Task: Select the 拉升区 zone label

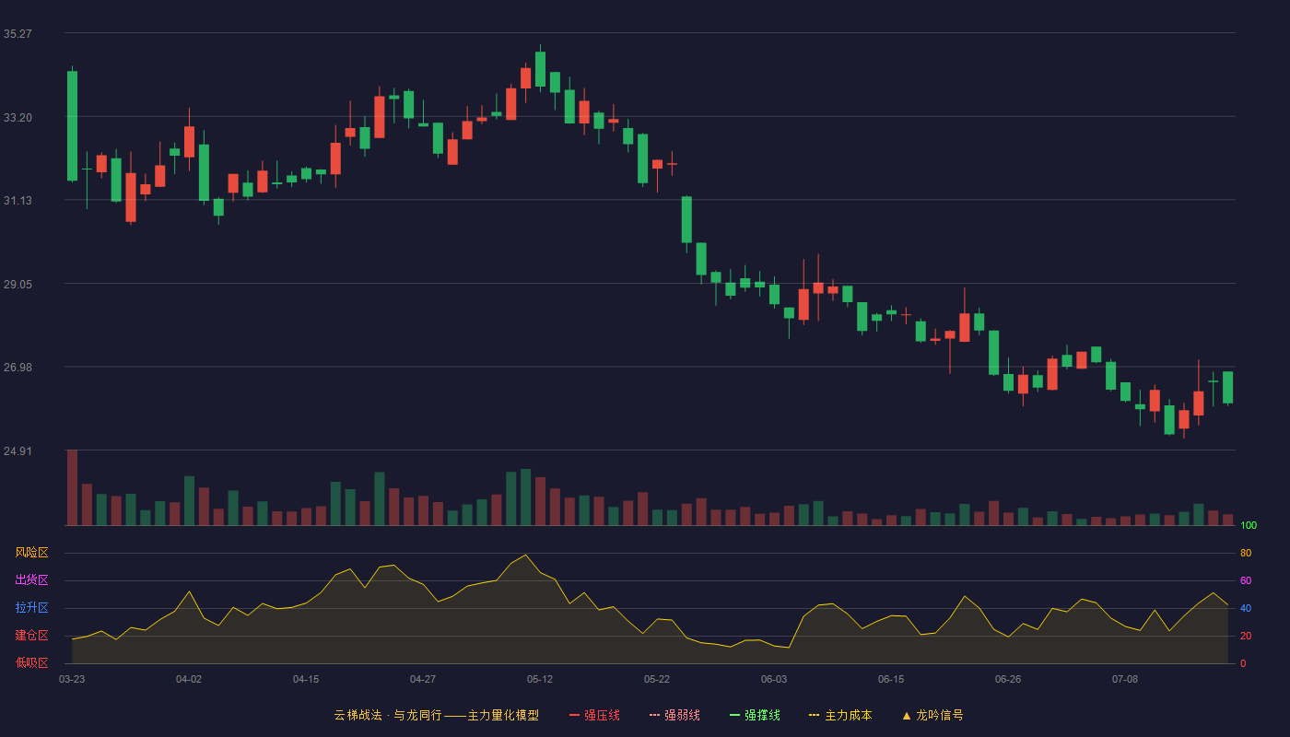Action: (x=31, y=608)
